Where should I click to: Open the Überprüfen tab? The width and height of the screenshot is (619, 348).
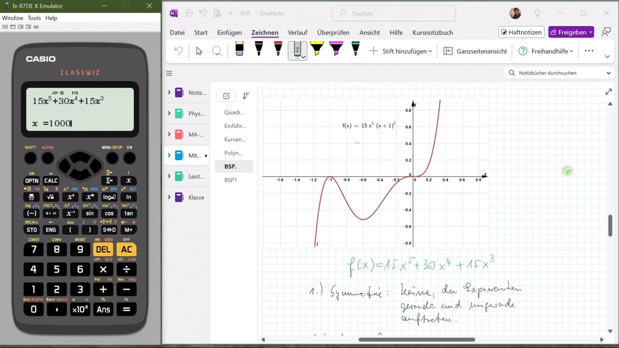coord(333,32)
